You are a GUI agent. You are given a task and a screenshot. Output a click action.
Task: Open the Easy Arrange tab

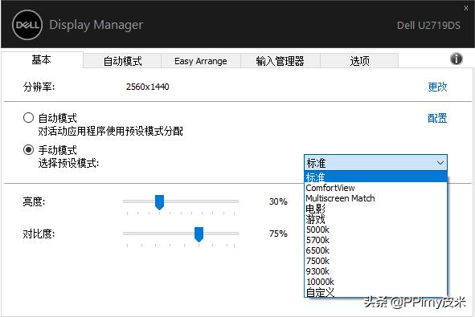[201, 61]
